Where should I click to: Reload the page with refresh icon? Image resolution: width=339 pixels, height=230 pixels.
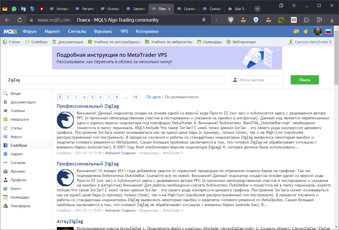pyautogui.click(x=20, y=20)
